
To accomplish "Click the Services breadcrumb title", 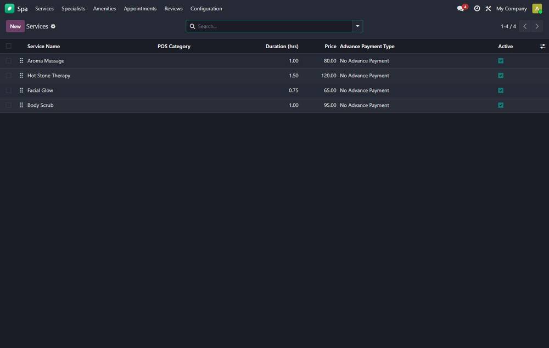I will click(x=37, y=26).
